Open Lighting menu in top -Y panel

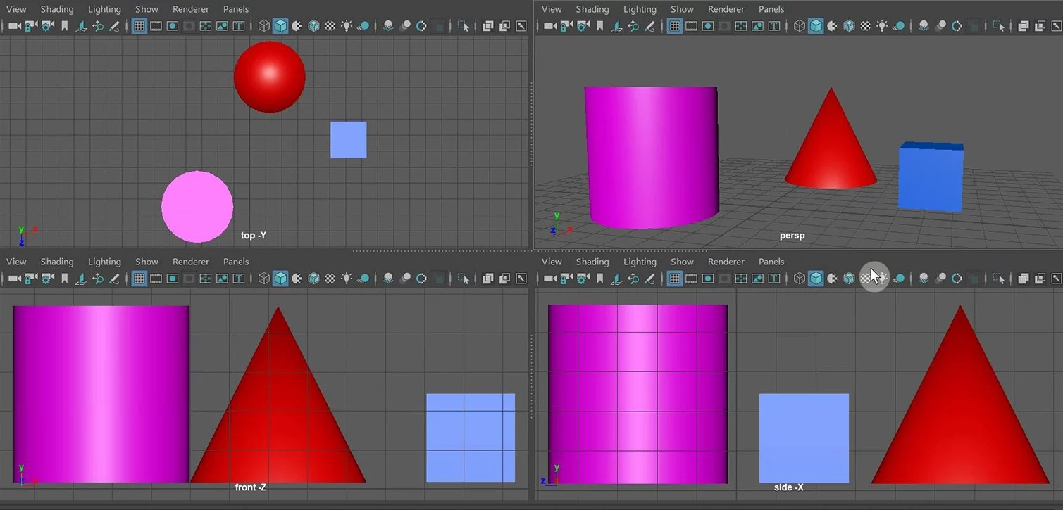point(104,9)
